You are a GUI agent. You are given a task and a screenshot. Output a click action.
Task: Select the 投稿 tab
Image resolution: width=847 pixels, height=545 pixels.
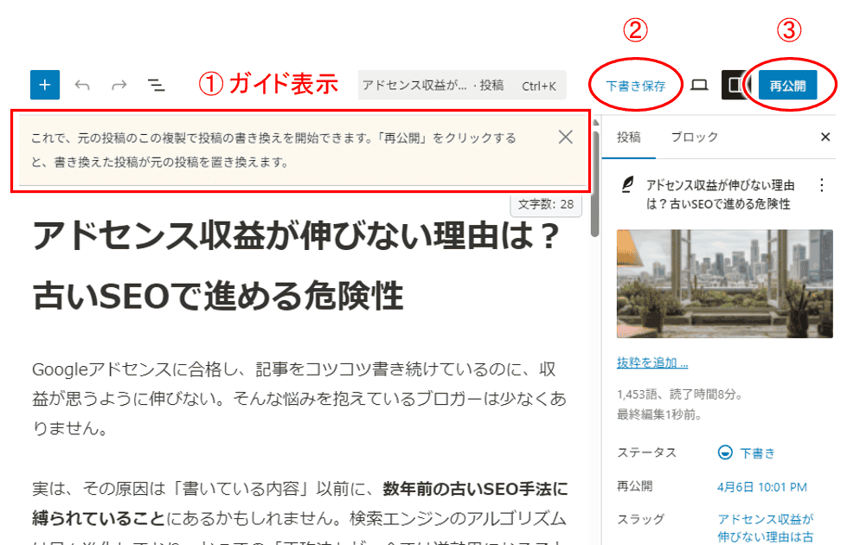pyautogui.click(x=629, y=137)
